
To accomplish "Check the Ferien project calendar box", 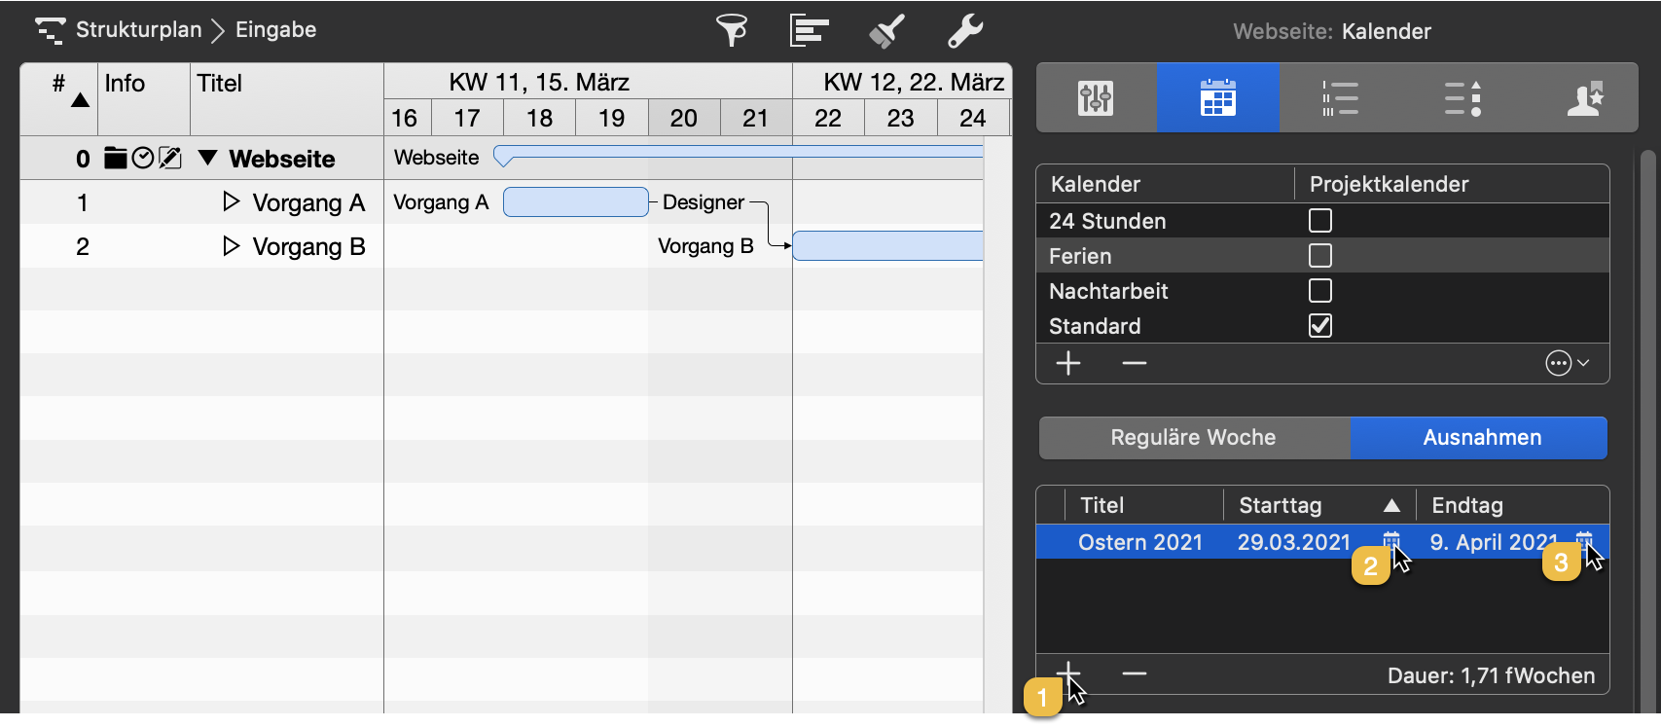I will point(1319,256).
